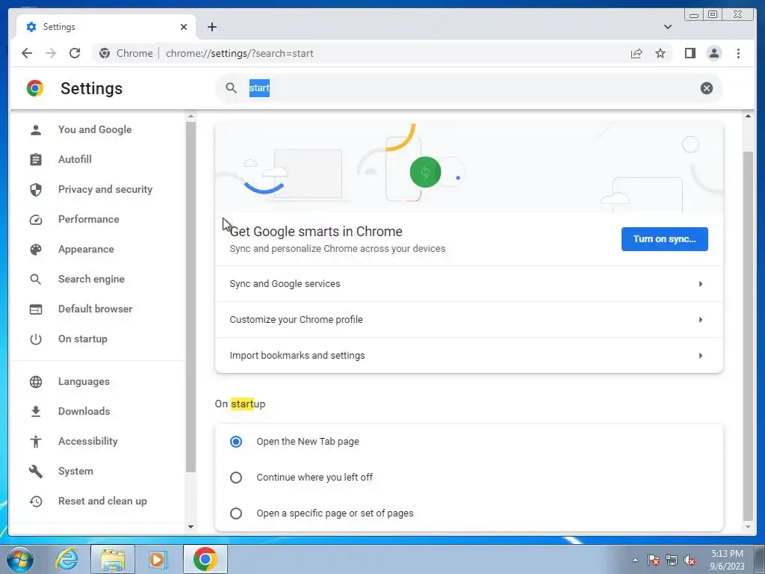Click the Settings tab title

click(59, 27)
